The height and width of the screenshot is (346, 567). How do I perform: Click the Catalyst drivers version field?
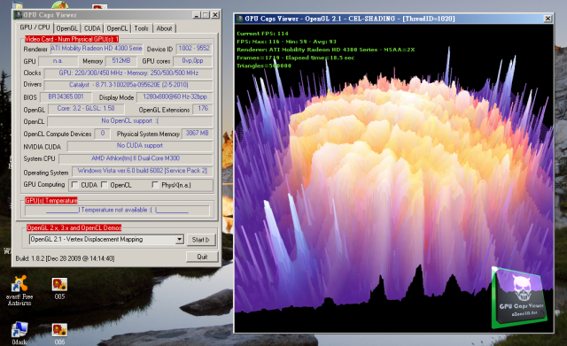click(x=128, y=85)
